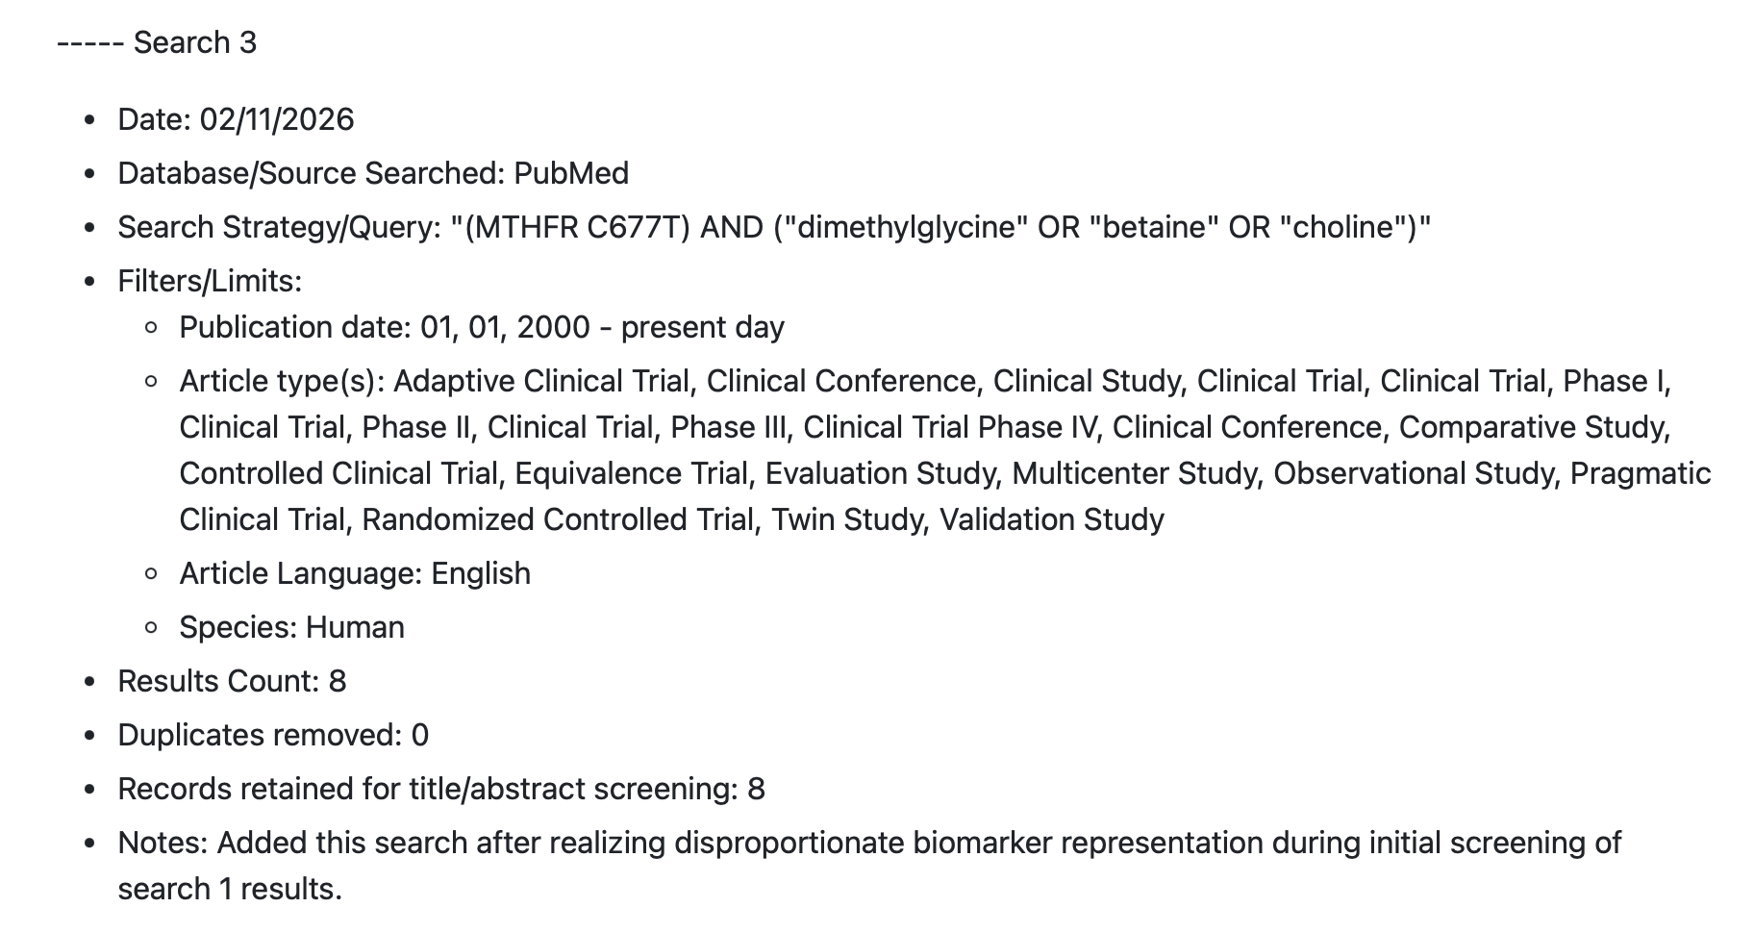1754x933 pixels.
Task: Click the "Search 3" heading text
Action: tap(195, 42)
